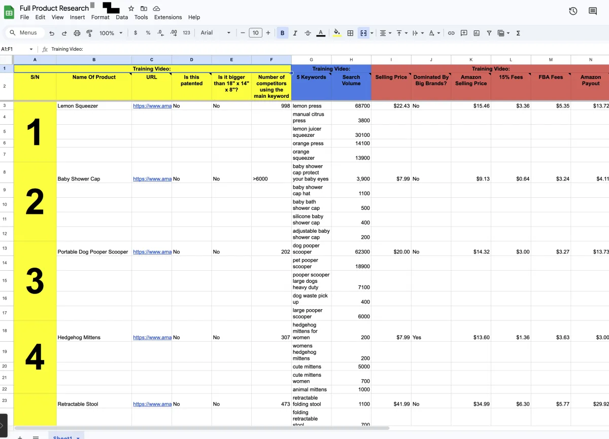Expand the merge type dropdown arrow
The image size is (609, 439).
(372, 33)
